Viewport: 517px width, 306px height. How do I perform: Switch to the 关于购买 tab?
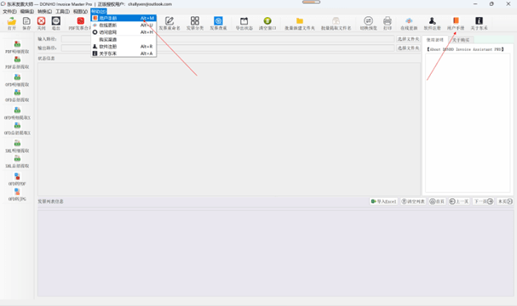(x=461, y=40)
